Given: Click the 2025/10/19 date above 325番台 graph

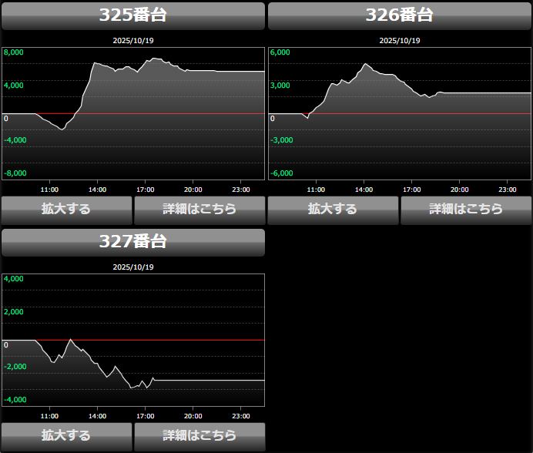Looking at the screenshot, I should tap(133, 40).
